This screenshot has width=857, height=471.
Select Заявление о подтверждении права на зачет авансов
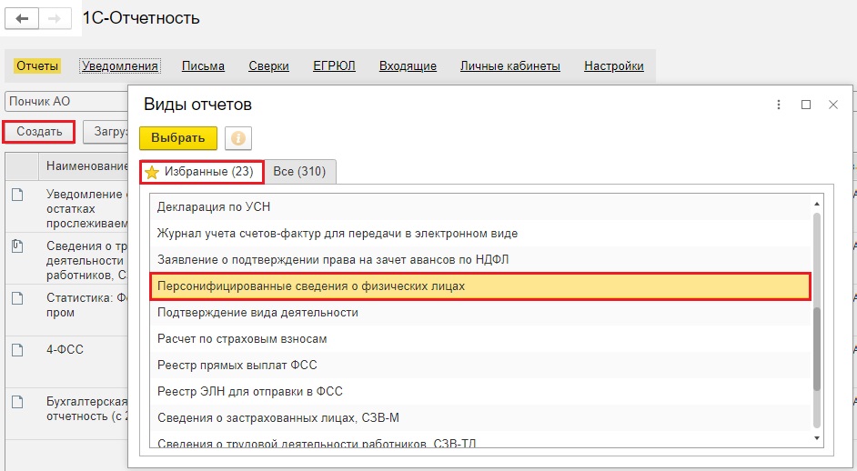(x=480, y=259)
